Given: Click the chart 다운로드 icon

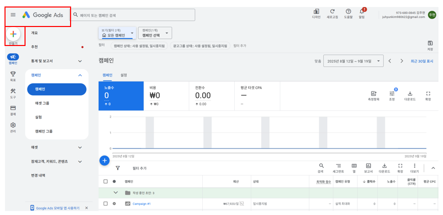Looking at the screenshot, I should point(410,93).
